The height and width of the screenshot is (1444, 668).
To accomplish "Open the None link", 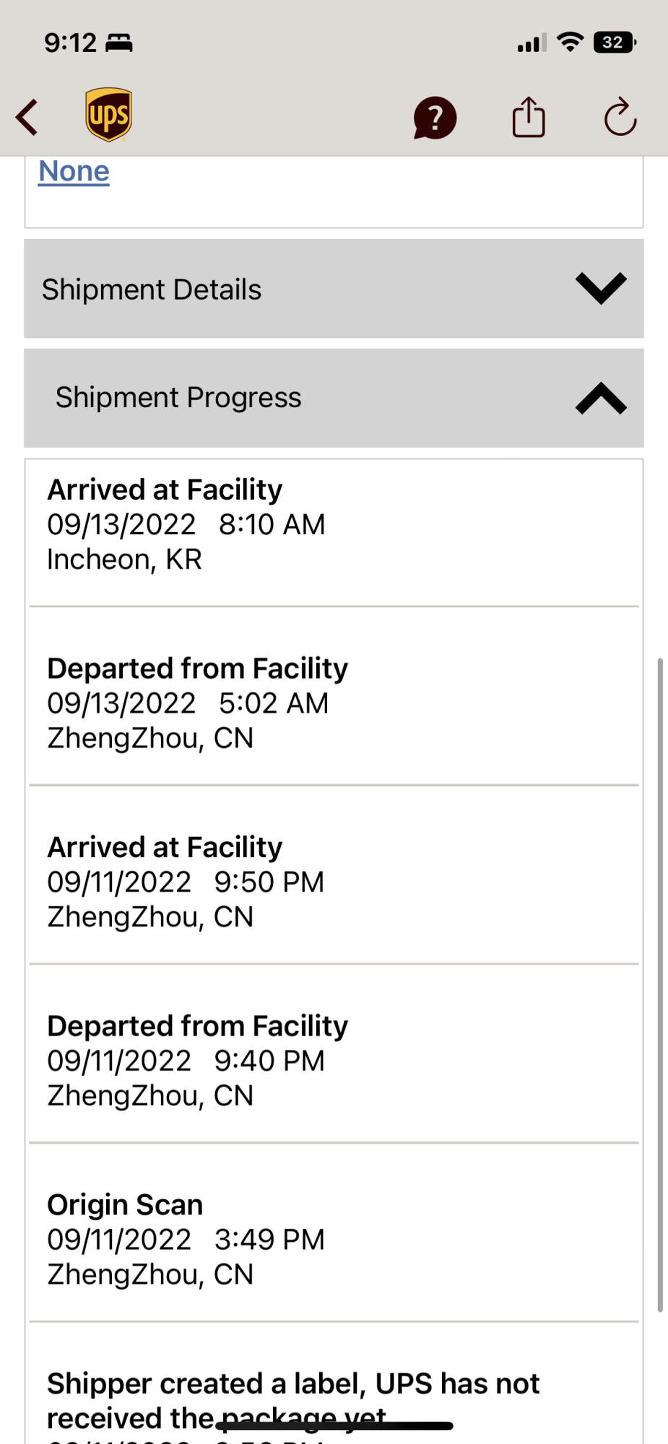I will point(74,171).
